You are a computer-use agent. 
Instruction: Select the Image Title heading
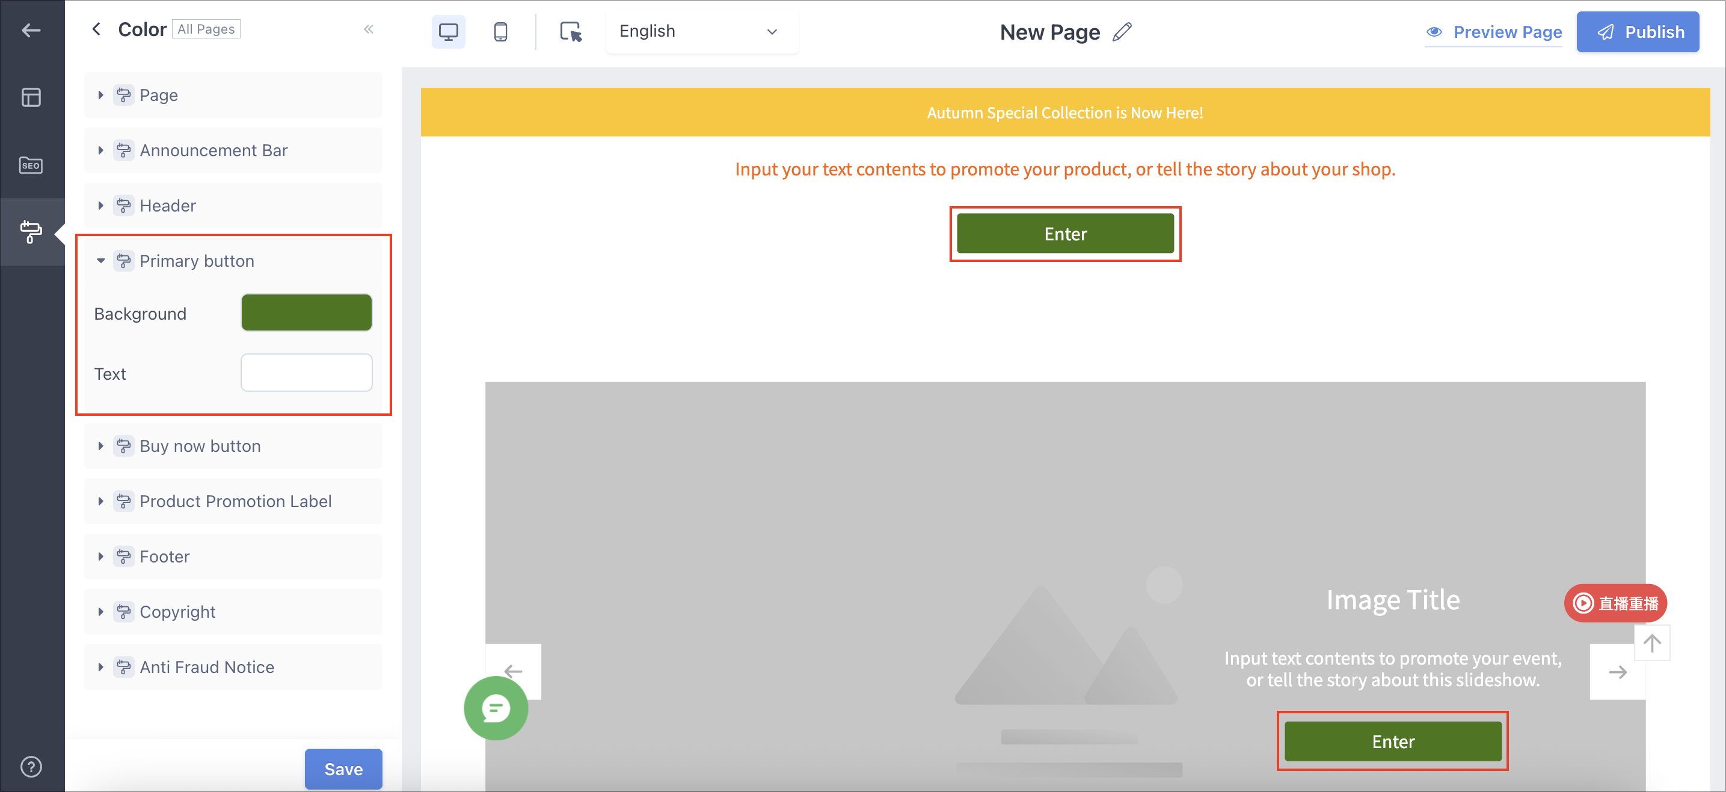1392,599
